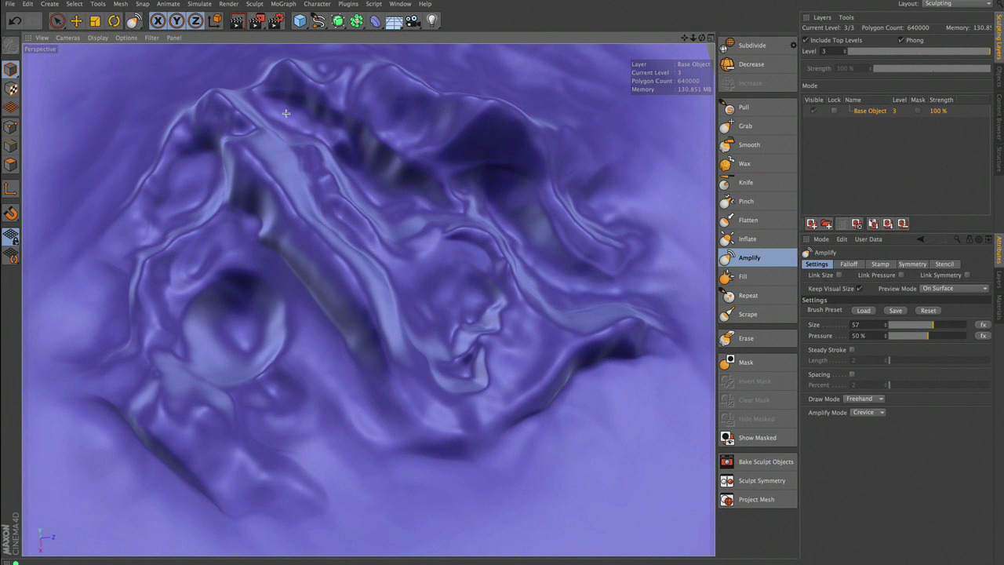Click the Undo arrow in toolbar

click(x=15, y=21)
